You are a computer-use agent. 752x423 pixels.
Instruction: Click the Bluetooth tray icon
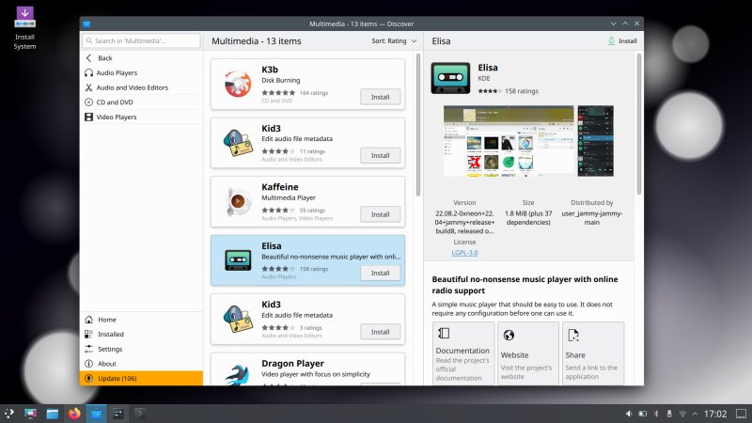[656, 414]
